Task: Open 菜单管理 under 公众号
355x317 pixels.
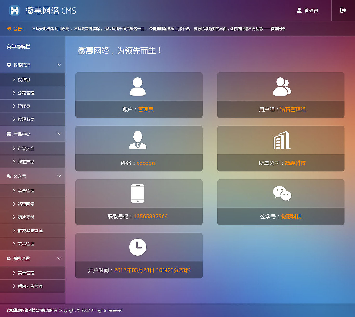Action: coord(32,191)
